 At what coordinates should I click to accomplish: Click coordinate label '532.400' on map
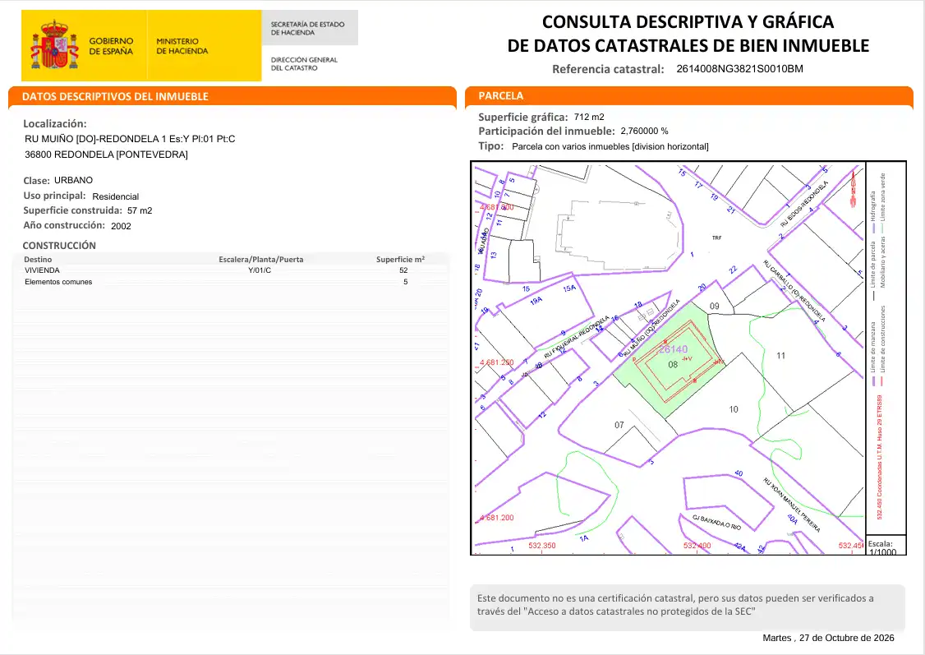(x=697, y=545)
